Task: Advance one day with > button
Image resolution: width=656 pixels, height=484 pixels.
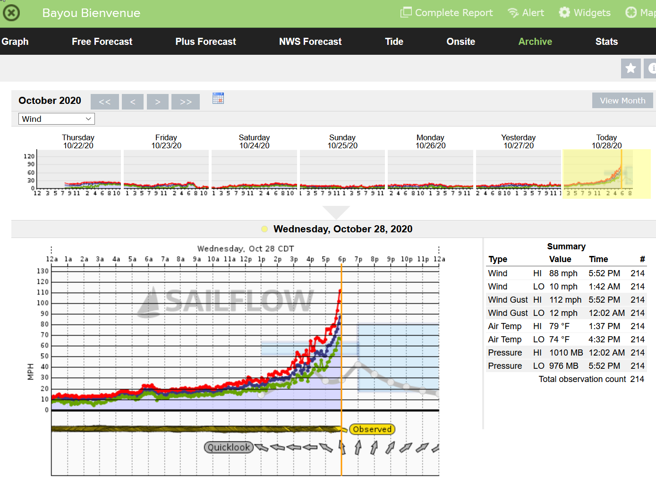Action: coord(158,102)
